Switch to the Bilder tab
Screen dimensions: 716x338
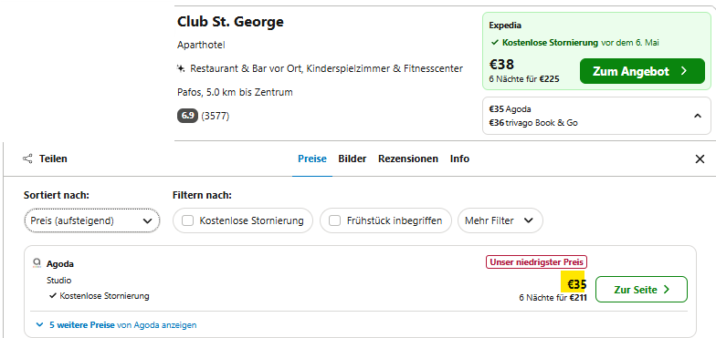click(353, 159)
